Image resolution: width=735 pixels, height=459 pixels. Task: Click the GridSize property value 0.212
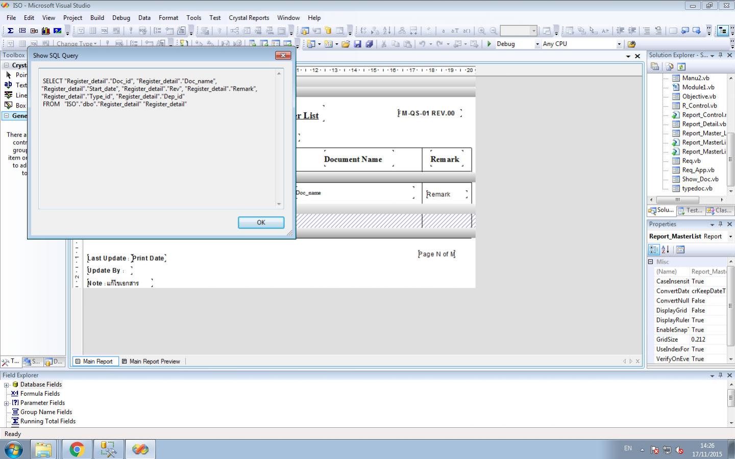point(708,340)
